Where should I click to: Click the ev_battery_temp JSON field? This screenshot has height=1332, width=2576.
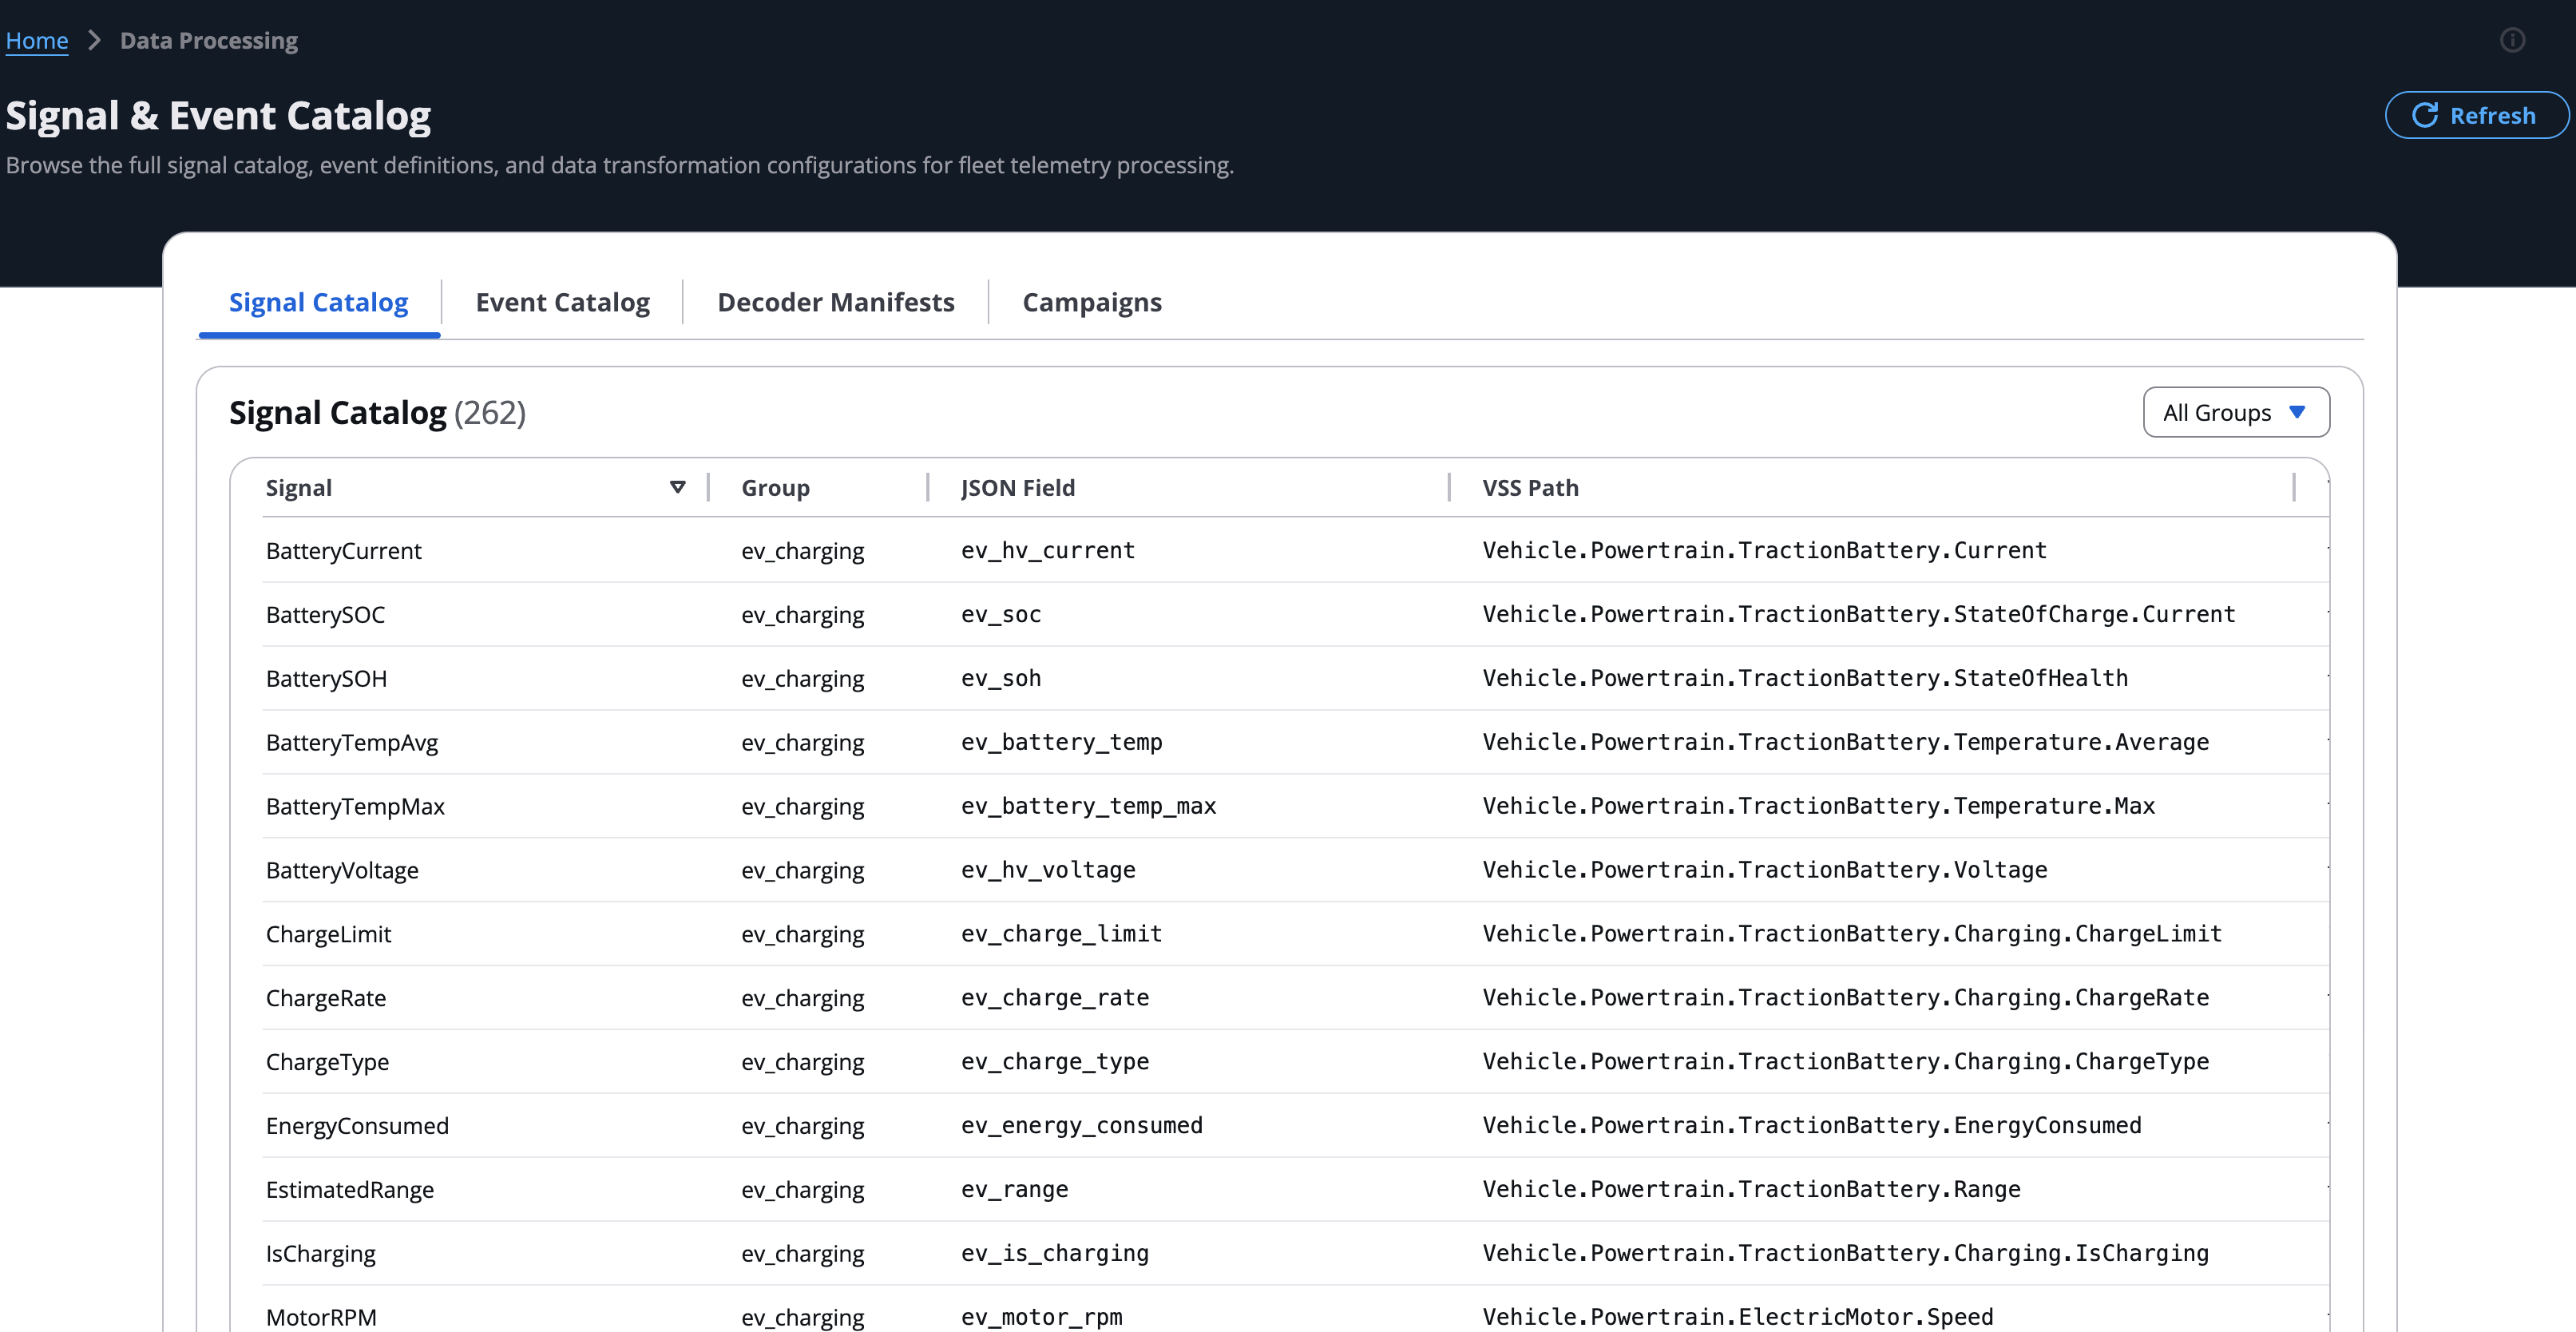pyautogui.click(x=1061, y=742)
